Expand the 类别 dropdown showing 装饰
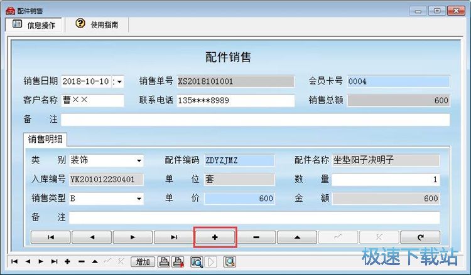This screenshot has height=275, width=471. pyautogui.click(x=139, y=160)
